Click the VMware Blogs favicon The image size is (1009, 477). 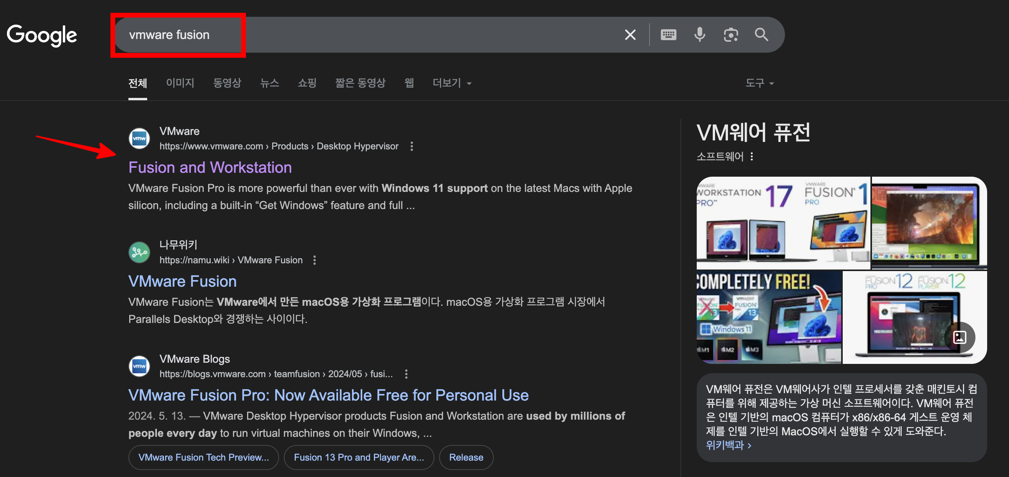coord(139,366)
